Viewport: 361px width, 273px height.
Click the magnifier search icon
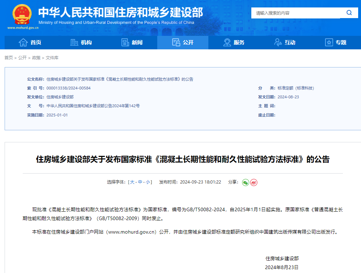349,13
